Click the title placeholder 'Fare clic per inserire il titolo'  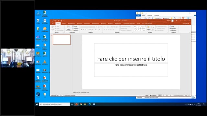tap(131, 53)
